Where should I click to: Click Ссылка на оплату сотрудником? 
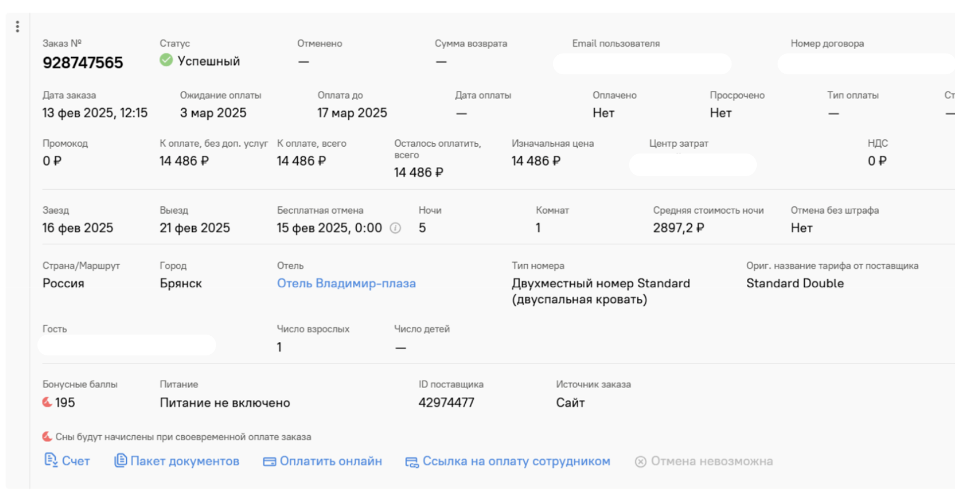point(517,461)
